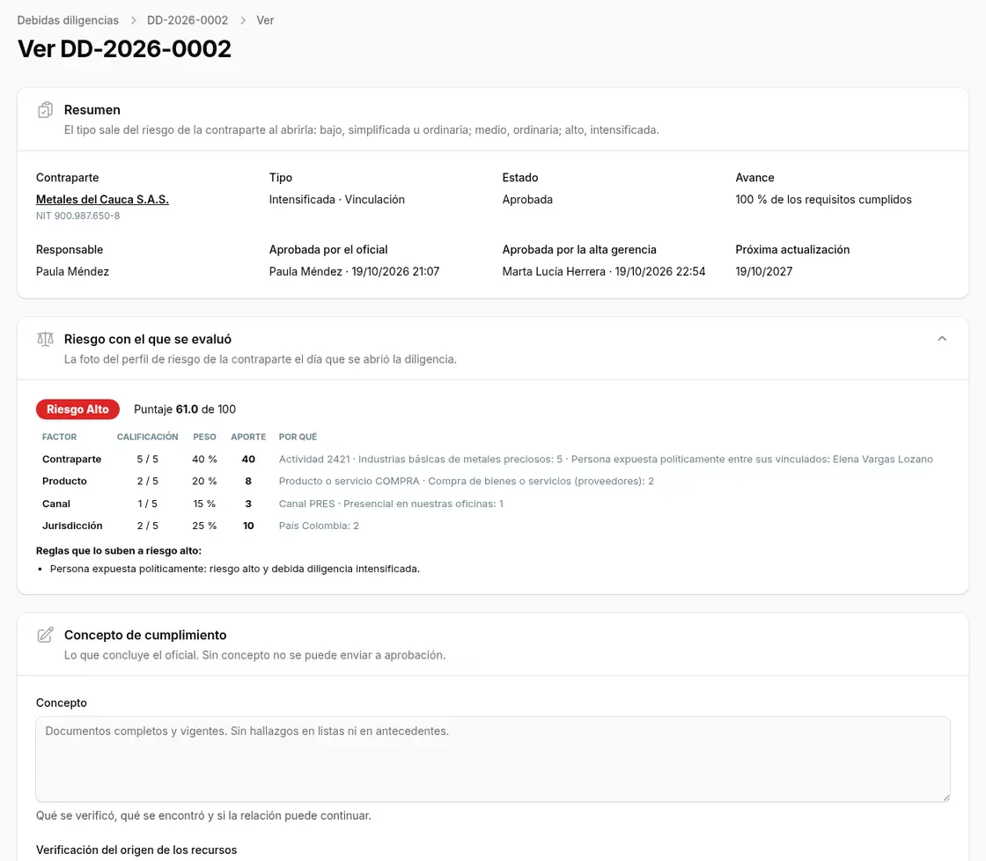Click the Aprobada status value
Screen dimensions: 986x861
(527, 199)
